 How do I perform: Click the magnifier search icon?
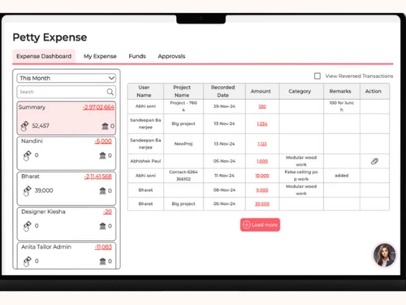tap(110, 92)
